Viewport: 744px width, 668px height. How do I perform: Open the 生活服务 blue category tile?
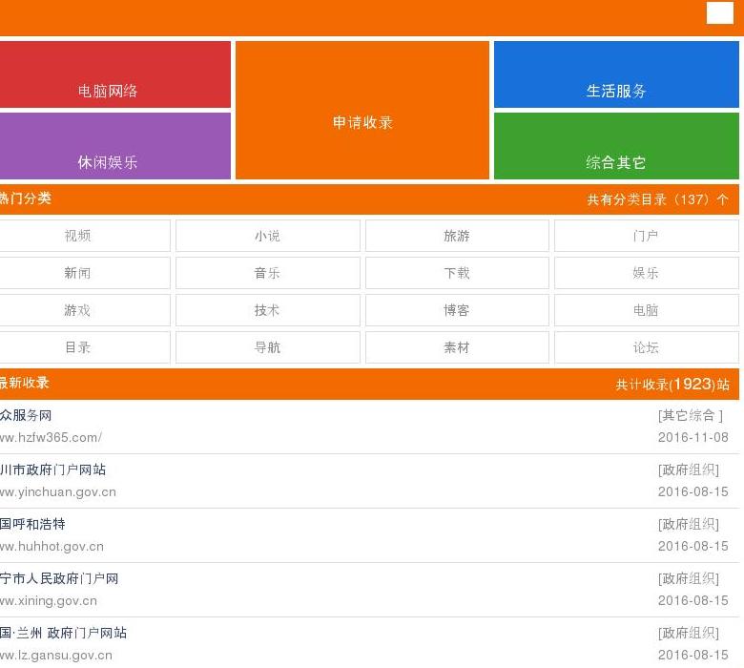(616, 74)
